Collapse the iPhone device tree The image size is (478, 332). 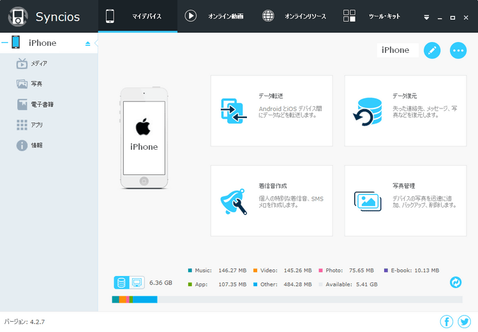pos(4,43)
